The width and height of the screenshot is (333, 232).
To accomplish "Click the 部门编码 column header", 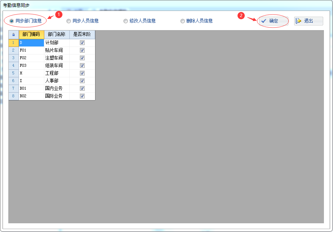I will click(x=31, y=34).
